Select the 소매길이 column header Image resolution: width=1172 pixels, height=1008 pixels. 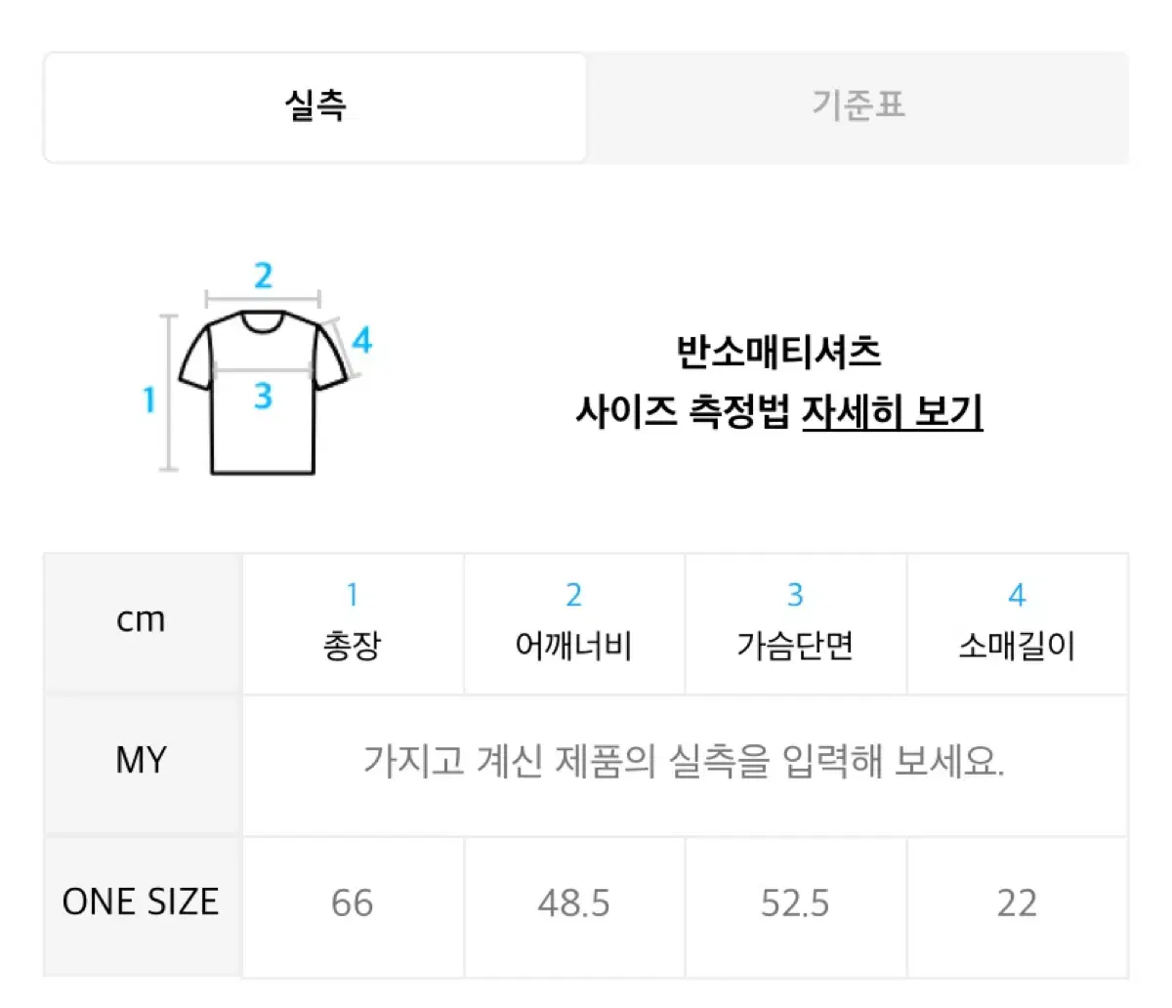tap(1017, 623)
